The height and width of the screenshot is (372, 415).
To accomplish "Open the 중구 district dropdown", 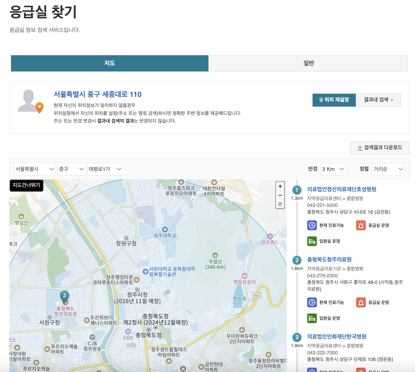I will pos(71,169).
